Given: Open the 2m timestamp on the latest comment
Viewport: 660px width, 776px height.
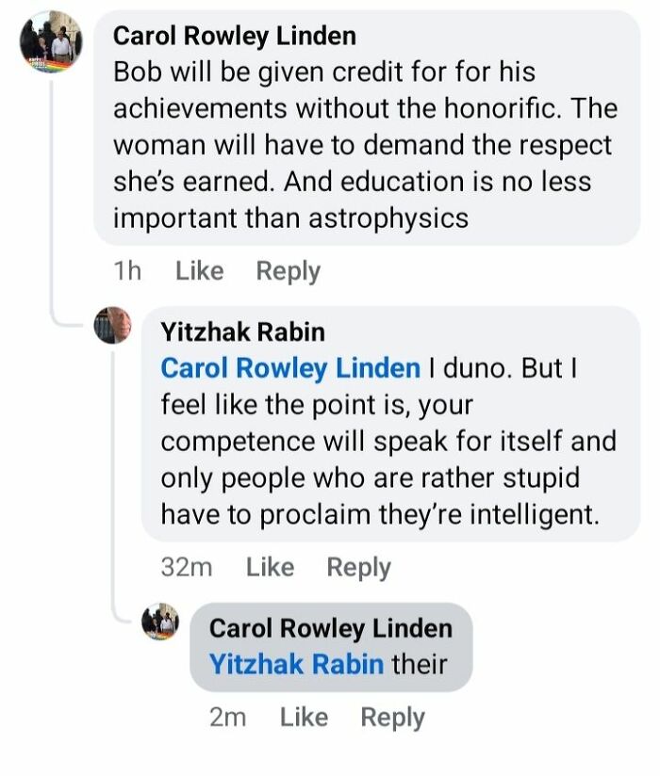Looking at the screenshot, I should click(x=228, y=717).
